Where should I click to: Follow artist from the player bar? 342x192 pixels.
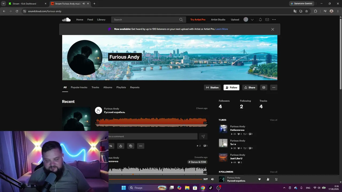coord(268,179)
